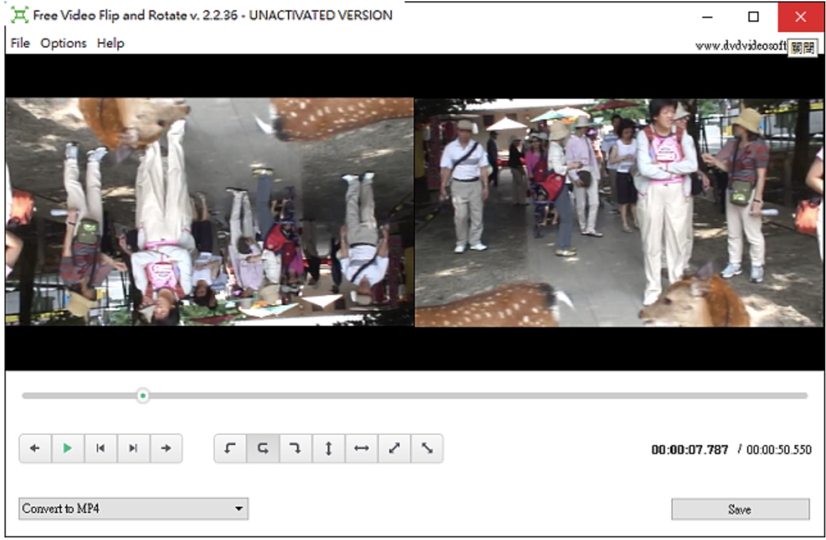The height and width of the screenshot is (540, 826).
Task: Click the back arrow playback button
Action: 35,448
